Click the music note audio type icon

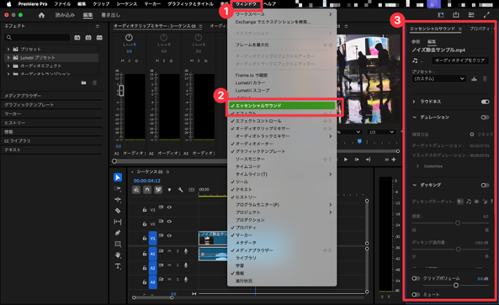click(415, 60)
